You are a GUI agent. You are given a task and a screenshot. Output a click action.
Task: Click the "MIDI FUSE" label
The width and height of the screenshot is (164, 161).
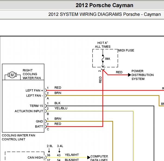point(126,50)
